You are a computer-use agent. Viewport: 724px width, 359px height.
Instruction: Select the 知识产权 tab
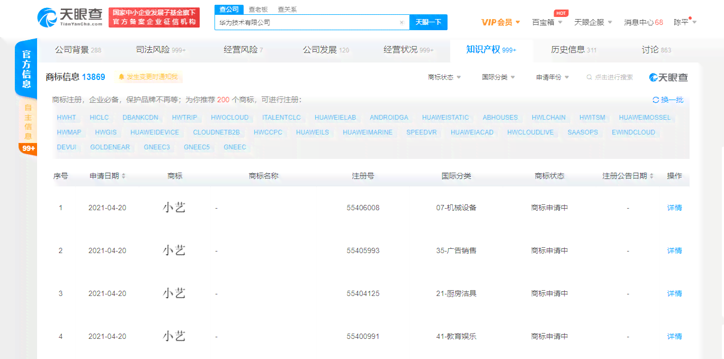[491, 50]
